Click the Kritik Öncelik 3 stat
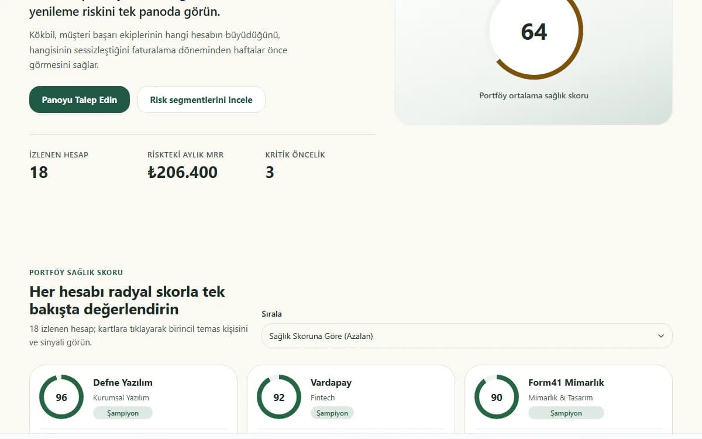Screen dimensions: 702x439 click(295, 165)
